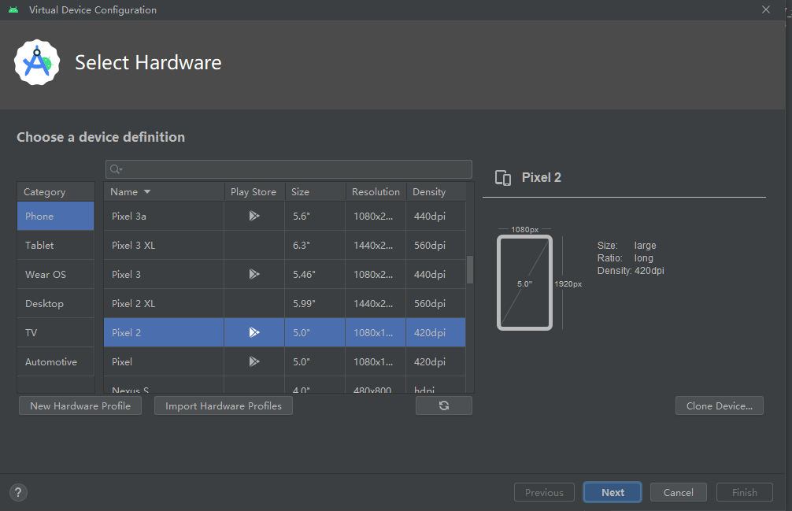The height and width of the screenshot is (511, 792).
Task: Click the Play Store icon in Pixel 2 row
Action: coord(254,332)
